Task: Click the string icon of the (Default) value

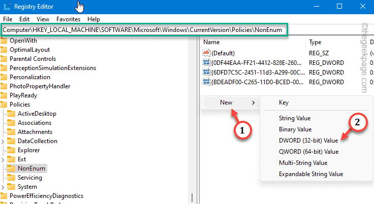Action: pos(206,53)
